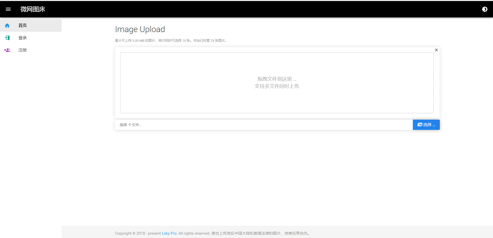Open the 登录 sidebar item
Screen dimensions: 493x238
[31, 38]
